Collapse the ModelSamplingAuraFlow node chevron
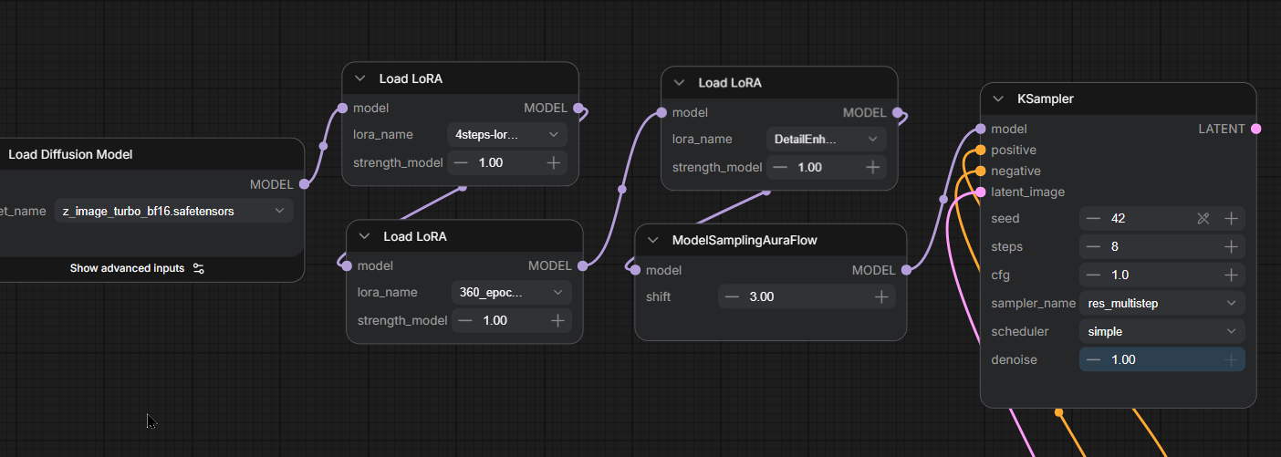The width and height of the screenshot is (1281, 457). pyautogui.click(x=652, y=240)
